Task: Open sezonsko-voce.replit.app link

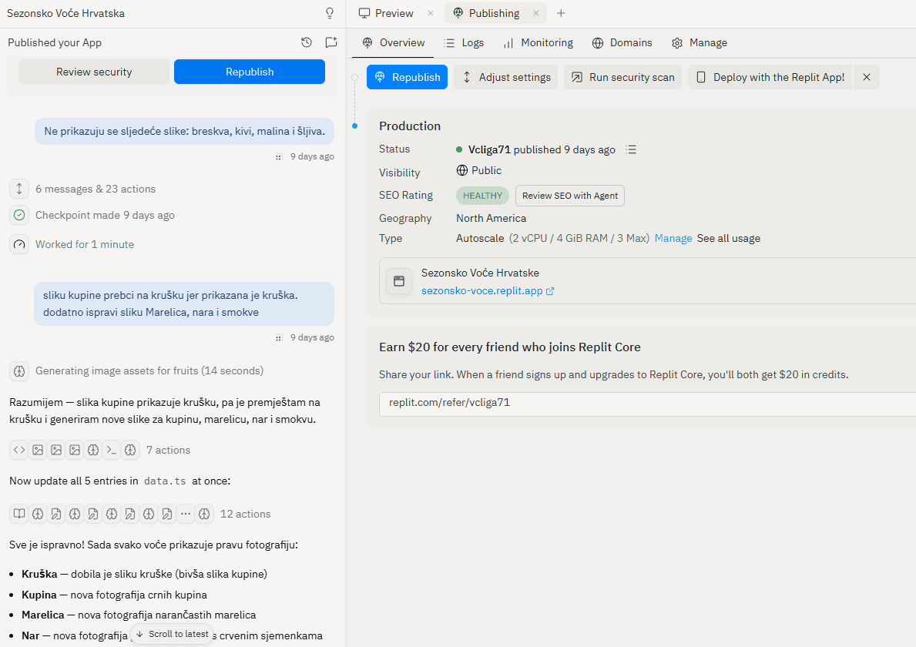Action: click(487, 291)
